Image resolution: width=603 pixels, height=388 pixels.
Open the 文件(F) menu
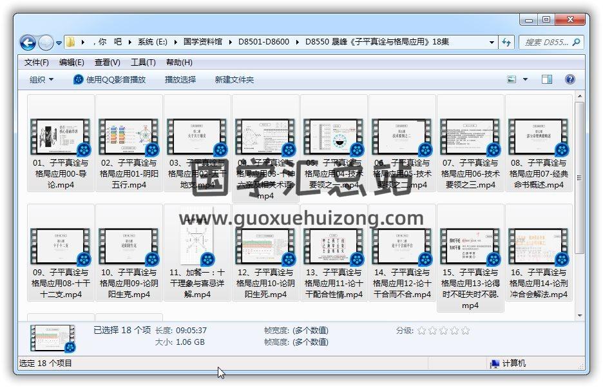(x=36, y=63)
